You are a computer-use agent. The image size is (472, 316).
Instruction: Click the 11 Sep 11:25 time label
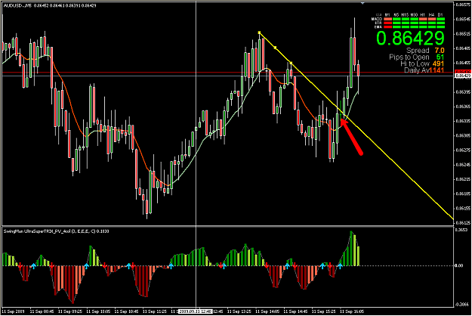point(155,311)
